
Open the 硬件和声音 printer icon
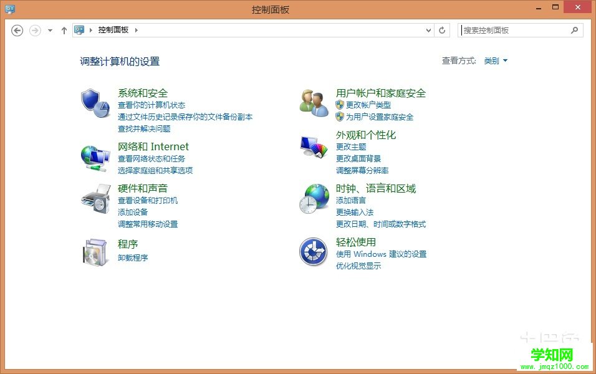[95, 198]
